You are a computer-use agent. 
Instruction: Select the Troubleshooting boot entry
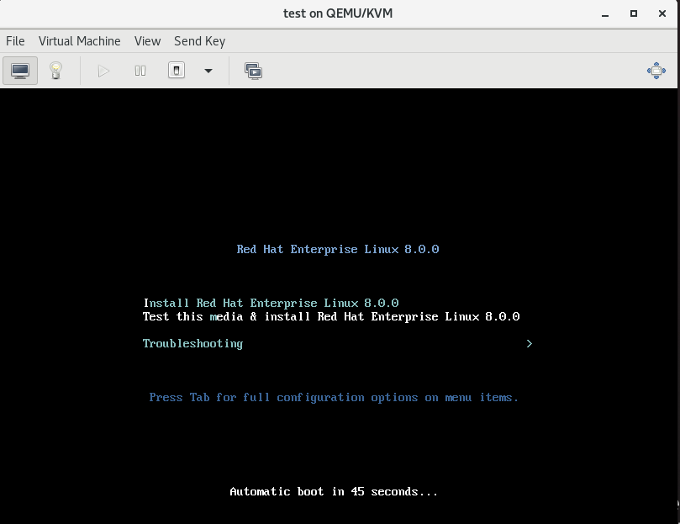tap(193, 343)
